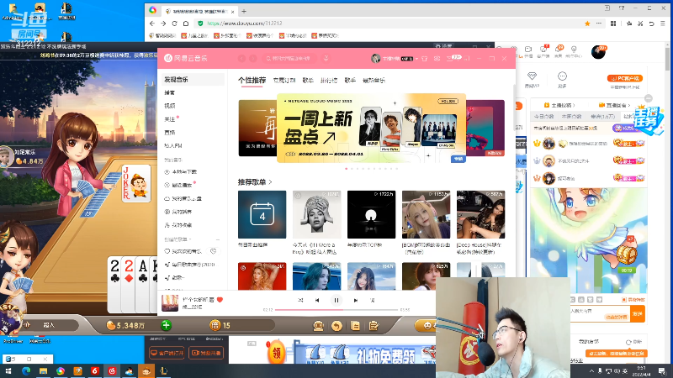Open the Windows Start menu

[x=8, y=371]
